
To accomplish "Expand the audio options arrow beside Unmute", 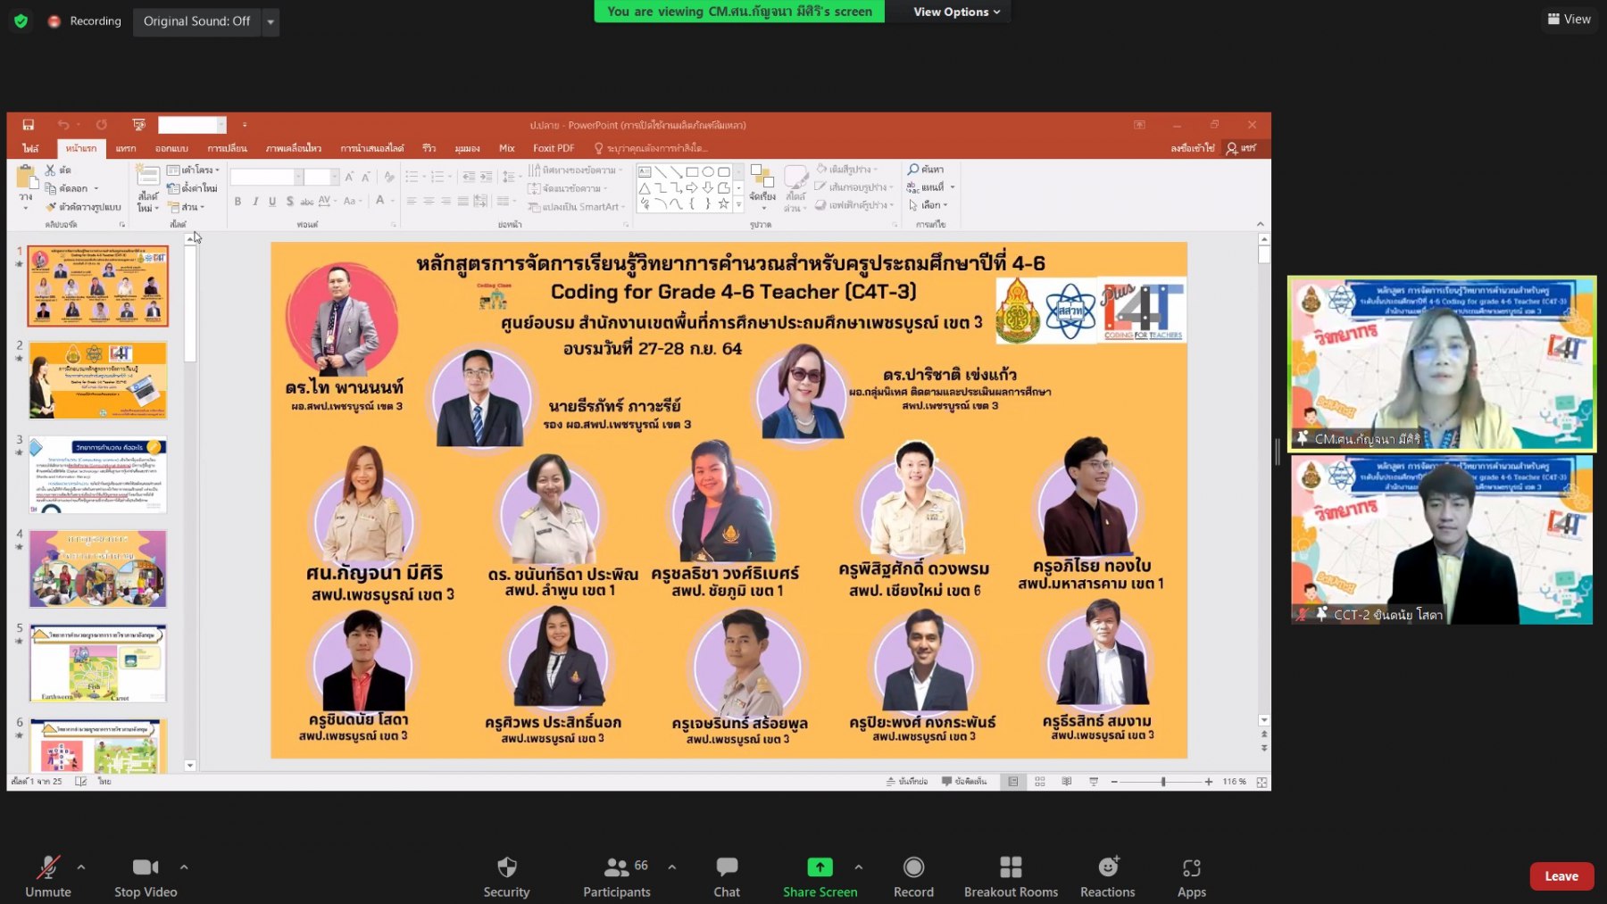I will (81, 867).
